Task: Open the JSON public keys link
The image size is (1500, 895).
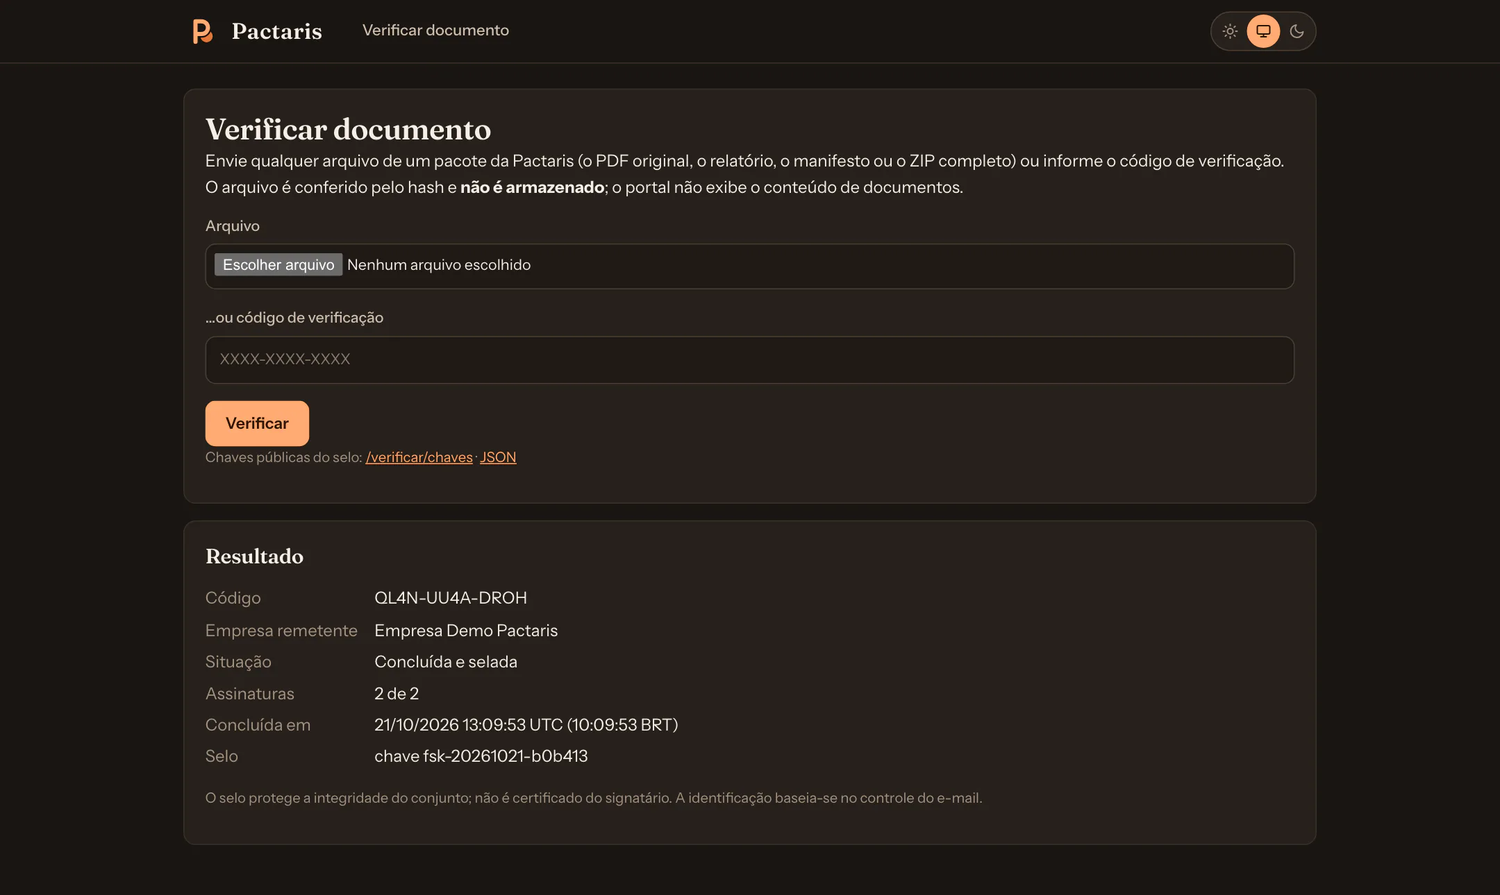Action: (x=498, y=457)
